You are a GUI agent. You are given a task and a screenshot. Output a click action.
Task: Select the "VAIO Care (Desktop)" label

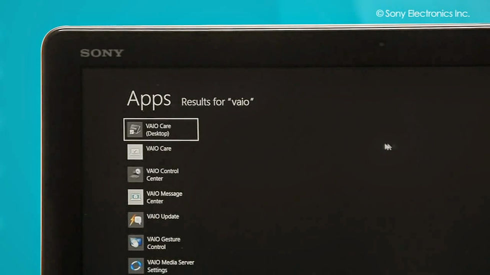point(158,130)
